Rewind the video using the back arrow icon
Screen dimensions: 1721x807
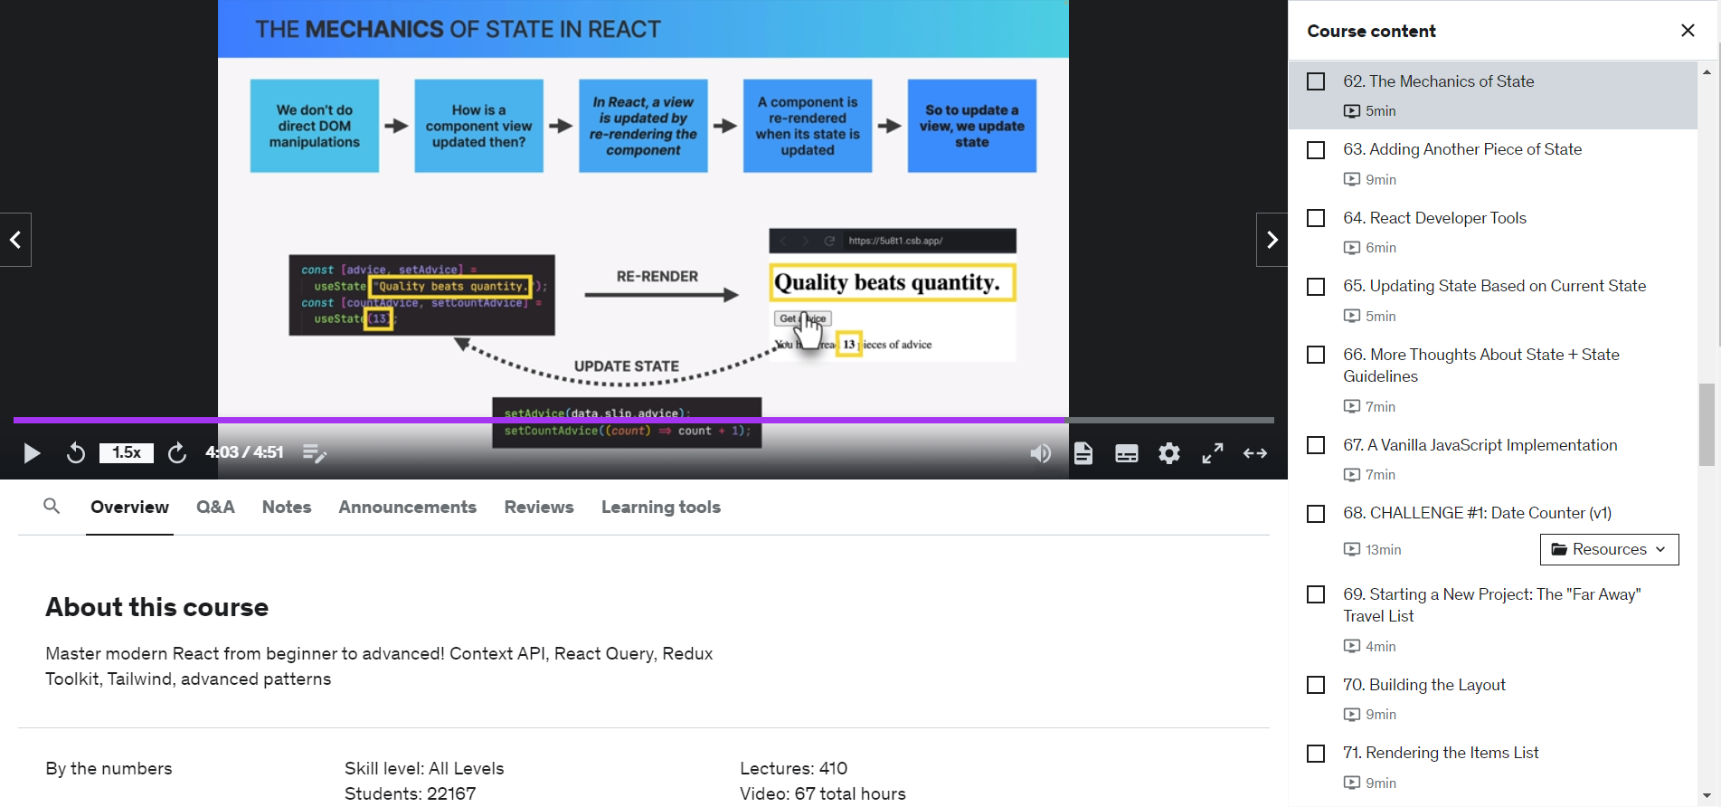pyautogui.click(x=76, y=453)
